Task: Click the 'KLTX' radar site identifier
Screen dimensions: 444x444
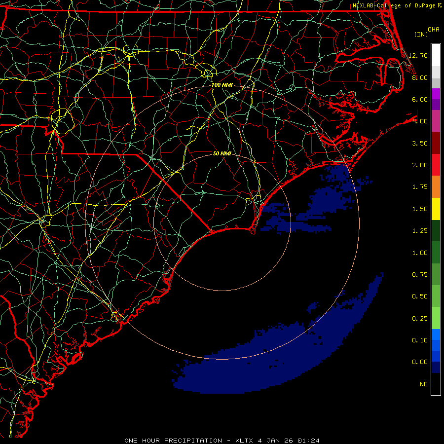Action: pyautogui.click(x=244, y=441)
